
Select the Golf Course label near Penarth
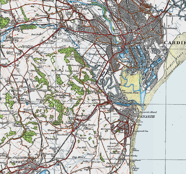[114, 149]
